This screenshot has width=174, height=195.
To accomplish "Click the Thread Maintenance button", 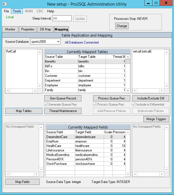I will click(x=63, y=111).
